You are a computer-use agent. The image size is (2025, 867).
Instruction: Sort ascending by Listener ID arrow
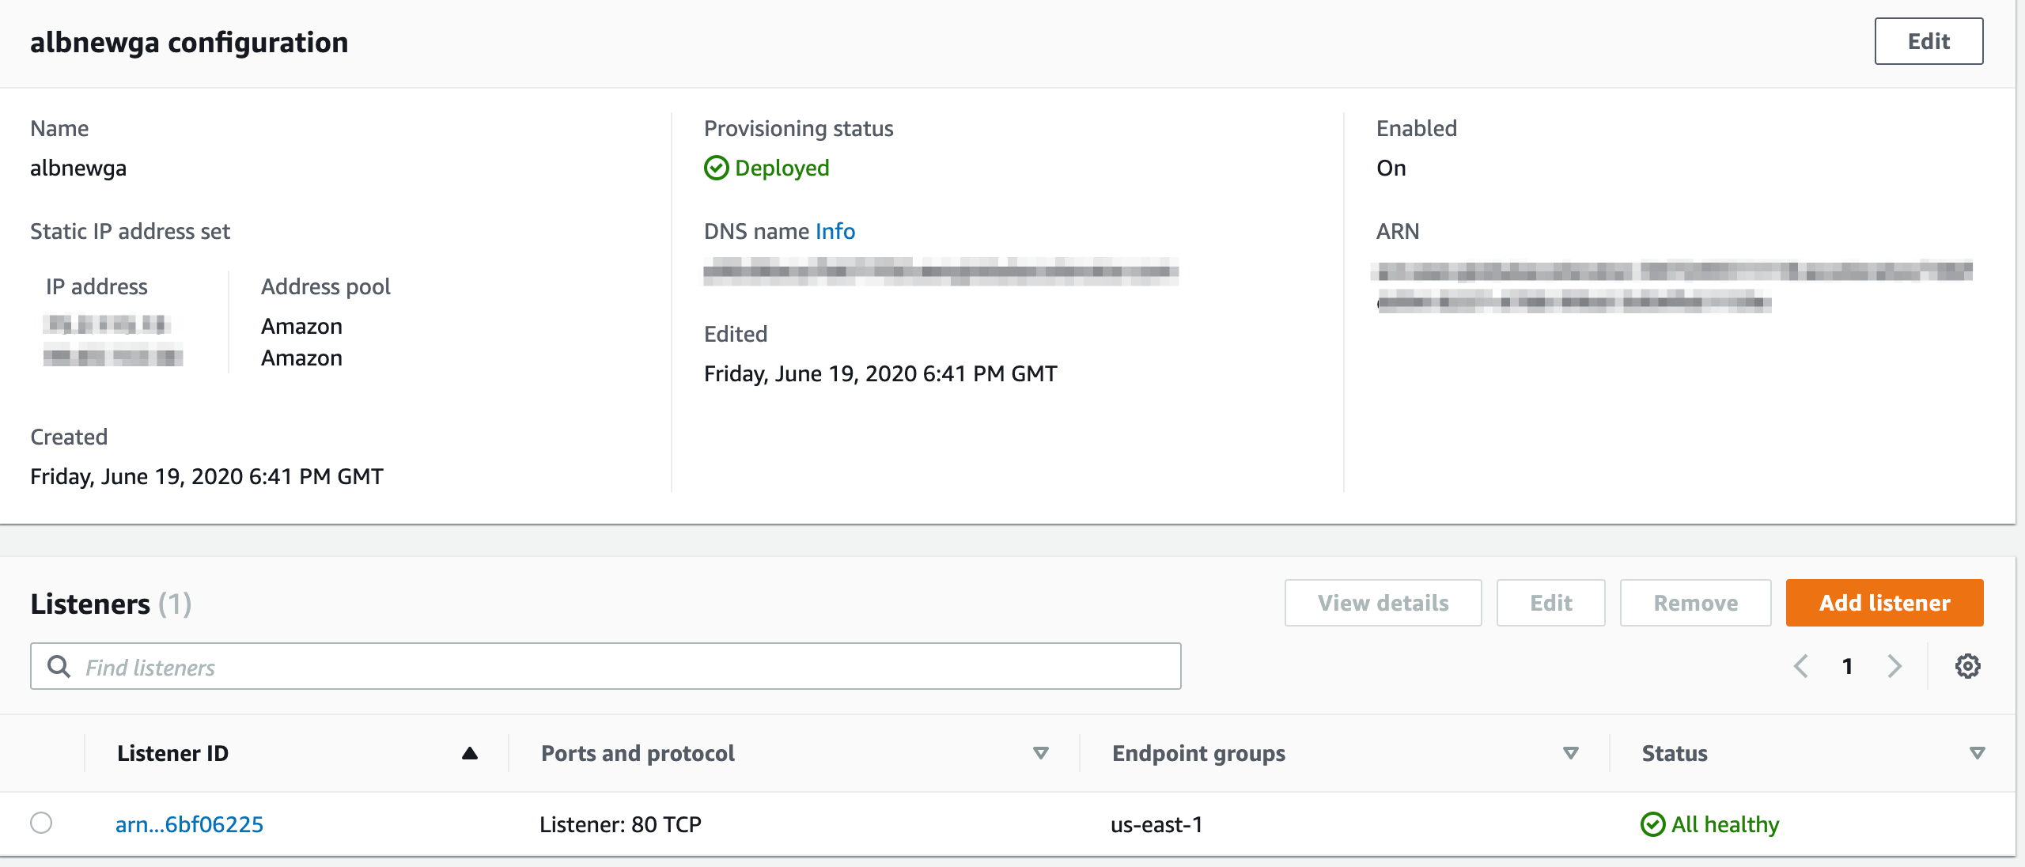[x=469, y=753]
